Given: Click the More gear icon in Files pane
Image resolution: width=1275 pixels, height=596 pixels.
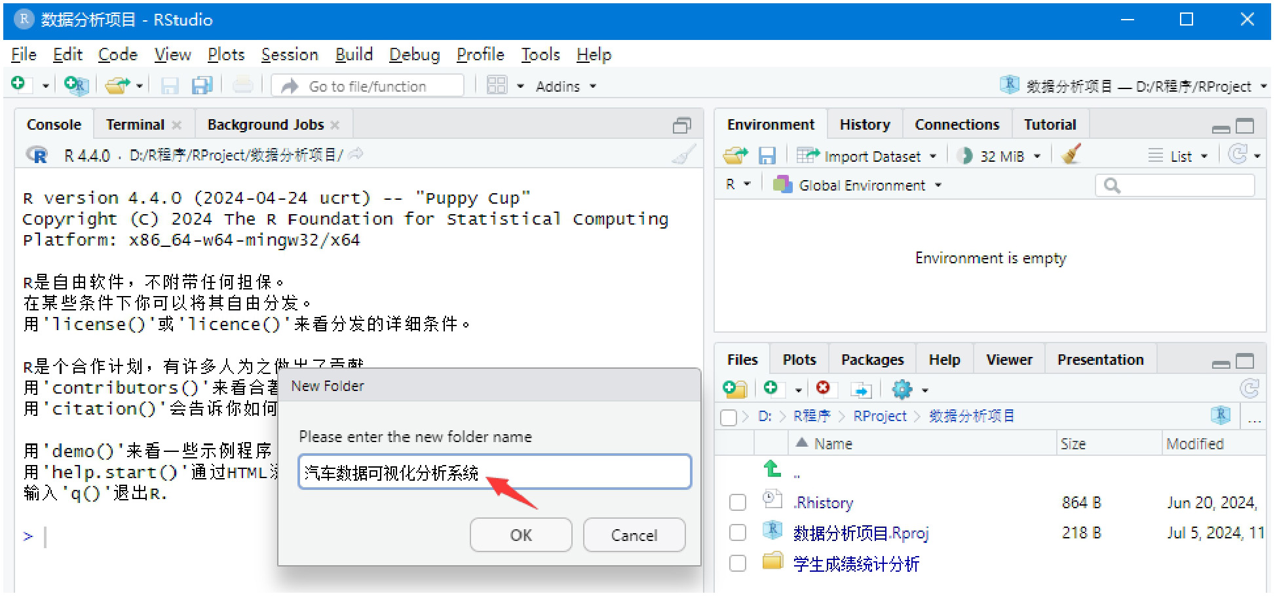Looking at the screenshot, I should coord(902,390).
